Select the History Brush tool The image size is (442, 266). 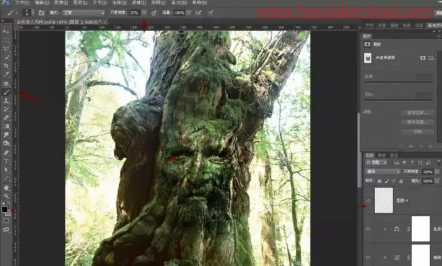pyautogui.click(x=6, y=109)
